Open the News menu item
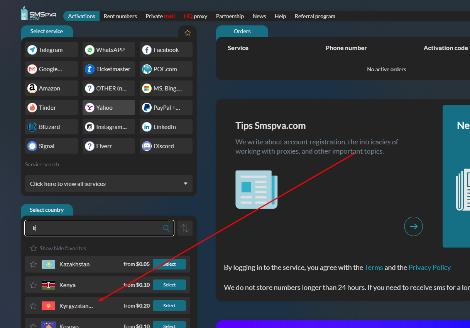470x328 pixels. [259, 16]
